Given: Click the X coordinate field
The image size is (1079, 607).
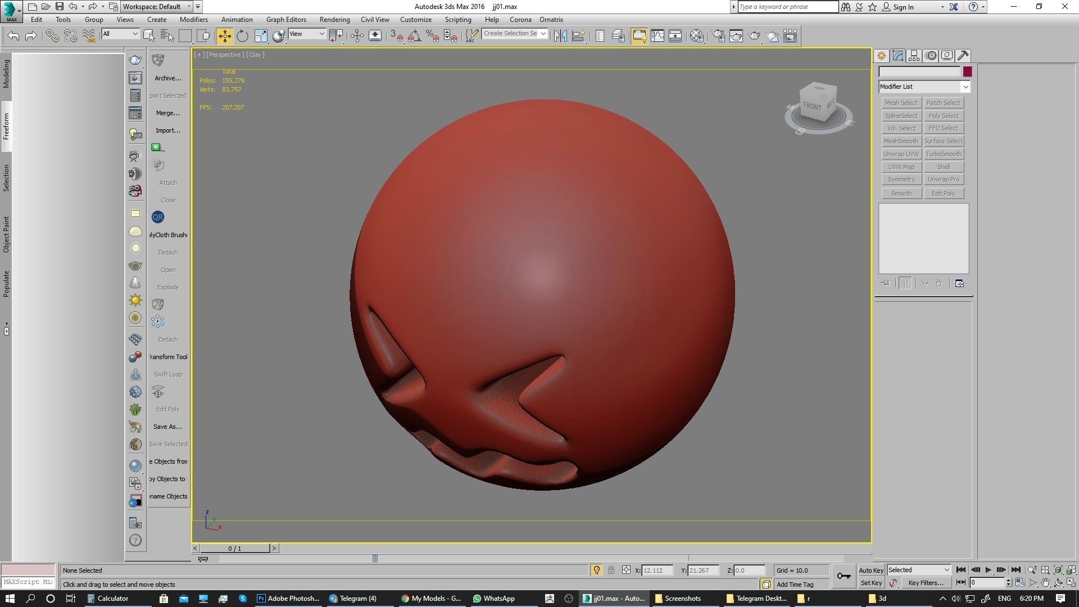Looking at the screenshot, I should 657,570.
